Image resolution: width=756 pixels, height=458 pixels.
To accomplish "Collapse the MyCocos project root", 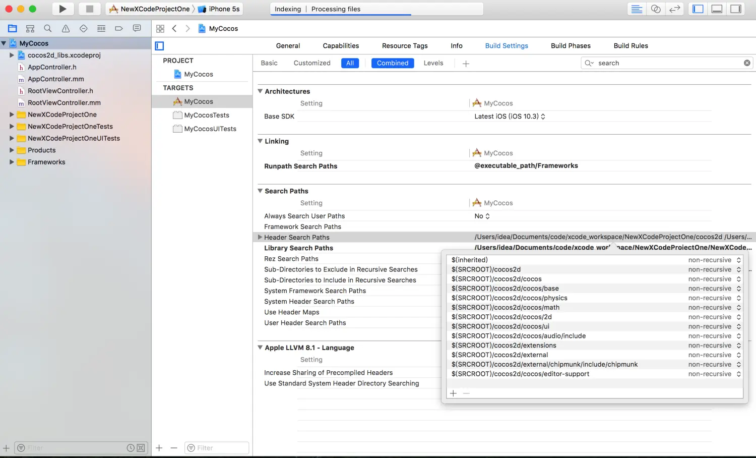I will [x=4, y=43].
